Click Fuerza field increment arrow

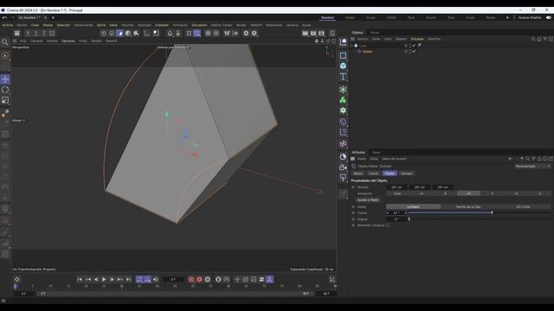[x=406, y=213]
